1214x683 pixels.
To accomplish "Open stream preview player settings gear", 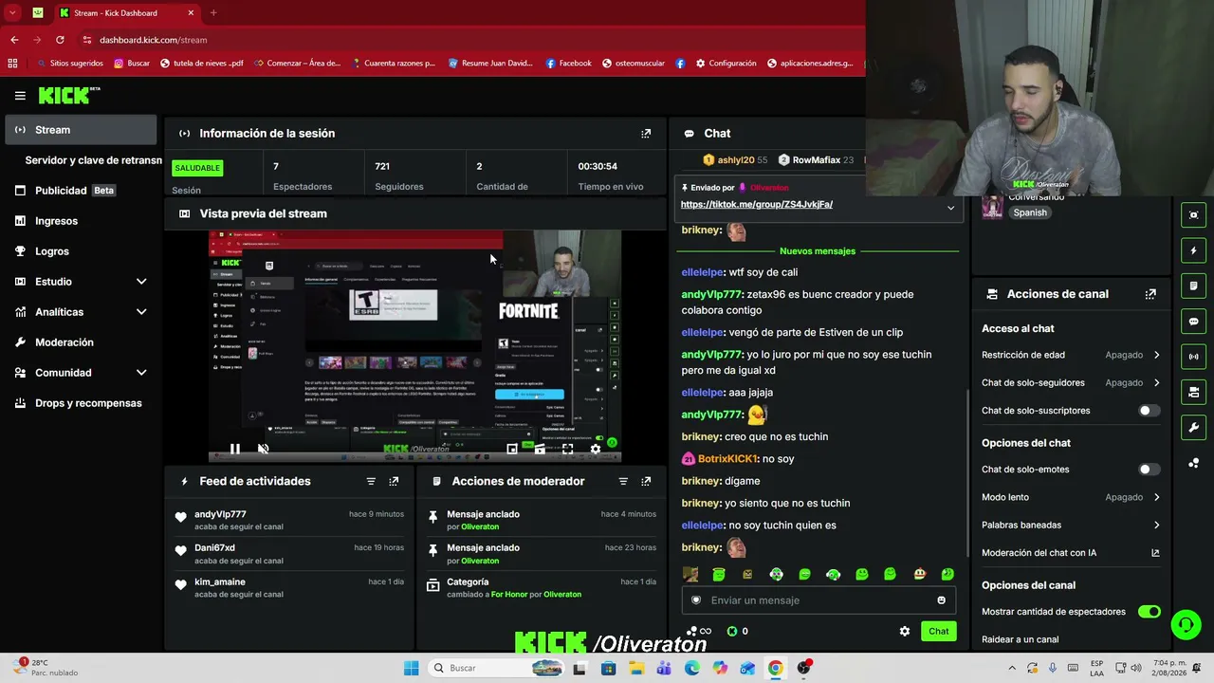I will point(596,449).
